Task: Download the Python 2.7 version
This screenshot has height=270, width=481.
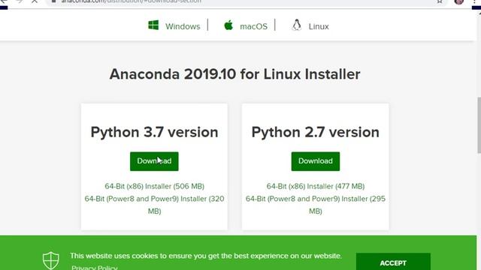Action: click(316, 161)
